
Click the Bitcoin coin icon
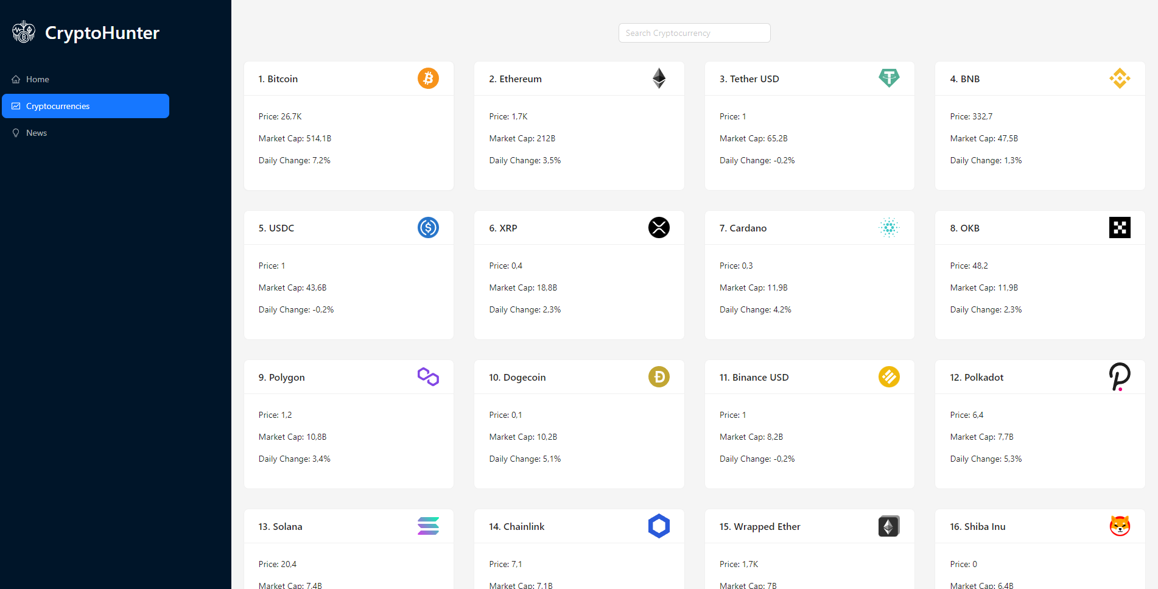click(428, 78)
